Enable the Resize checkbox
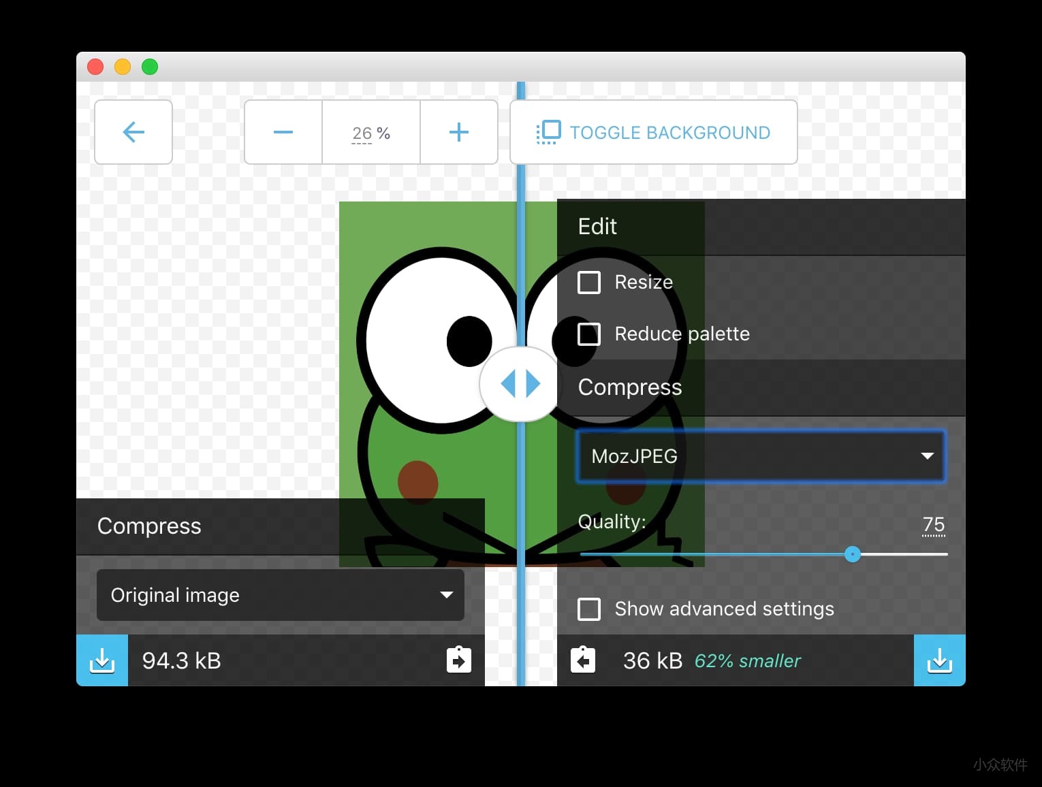The height and width of the screenshot is (787, 1042). coord(589,282)
